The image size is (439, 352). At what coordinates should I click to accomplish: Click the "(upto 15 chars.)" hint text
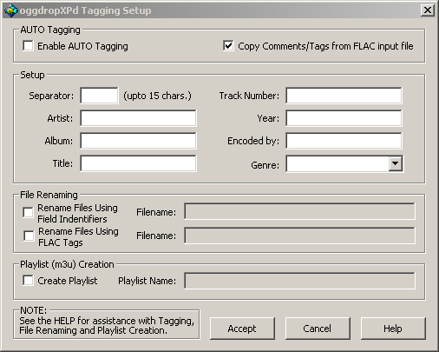coord(157,96)
